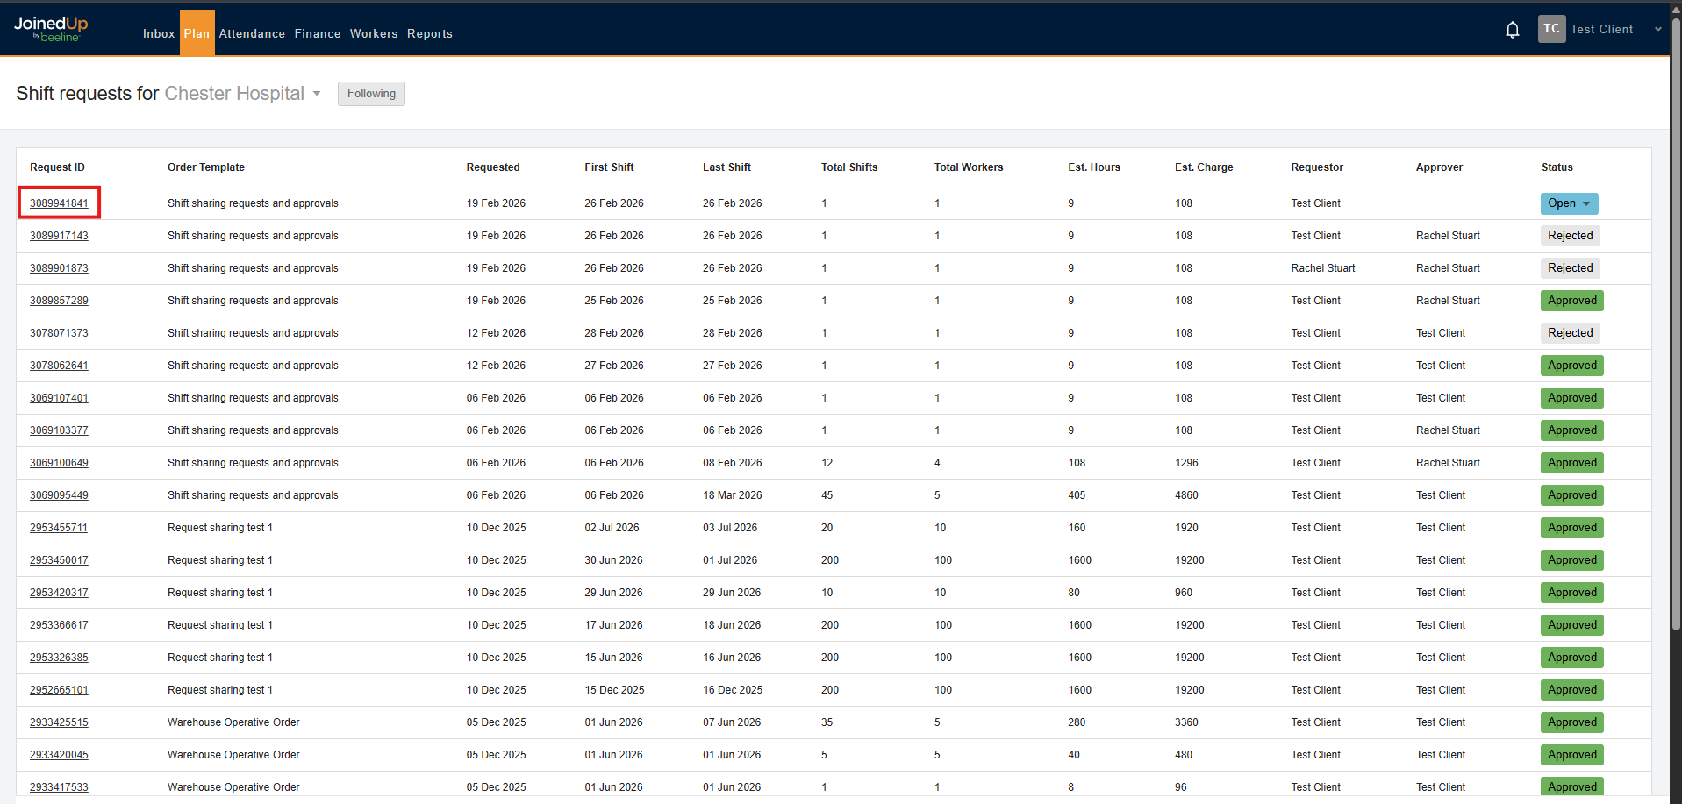
Task: Open the Workers section
Action: (374, 33)
